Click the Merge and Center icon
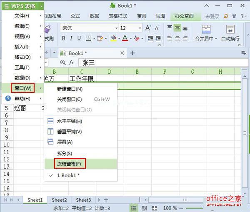Image resolution: width=250 pixels, height=212 pixels. point(206,29)
